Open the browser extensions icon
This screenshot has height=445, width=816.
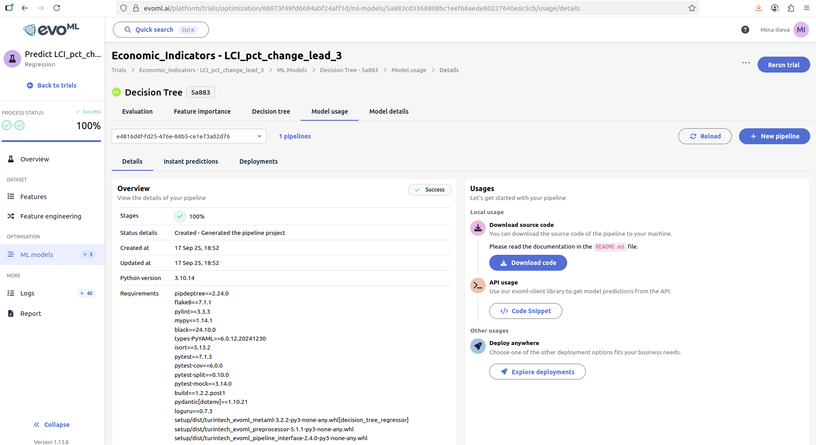[791, 8]
